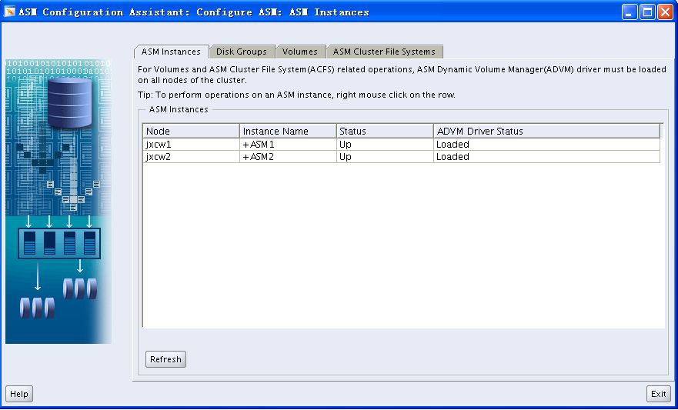Select the jxcw1 node cell

coord(191,145)
